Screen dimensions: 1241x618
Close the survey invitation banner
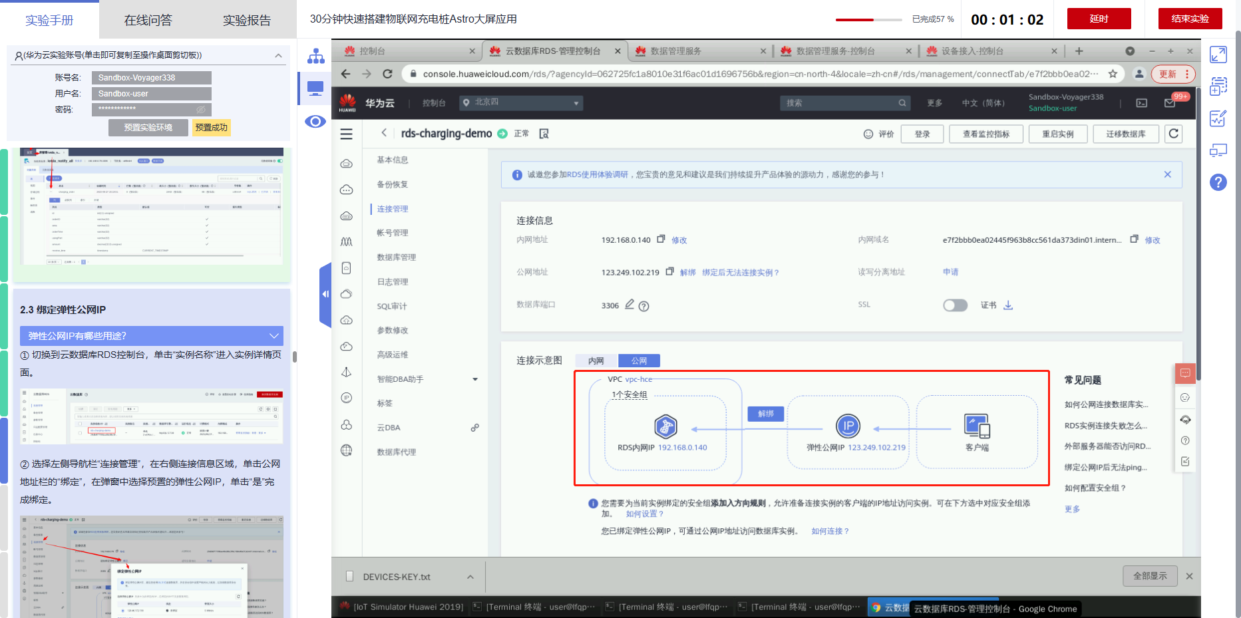1167,174
